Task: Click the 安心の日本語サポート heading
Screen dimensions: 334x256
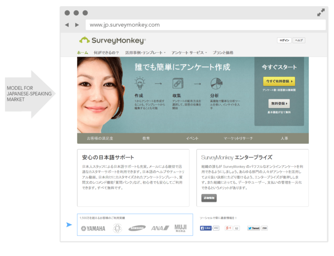Action: point(108,157)
